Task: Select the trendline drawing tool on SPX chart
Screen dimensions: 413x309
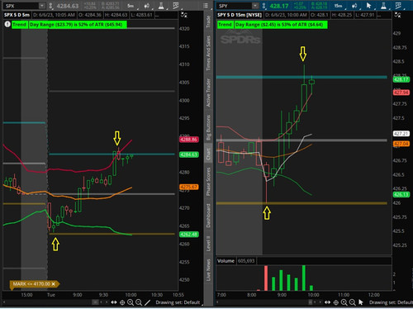Action: point(147,302)
